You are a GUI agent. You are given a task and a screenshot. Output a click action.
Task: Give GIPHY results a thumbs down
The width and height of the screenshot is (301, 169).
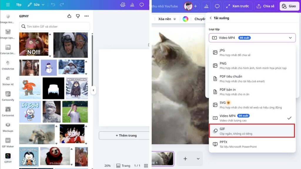(78, 16)
